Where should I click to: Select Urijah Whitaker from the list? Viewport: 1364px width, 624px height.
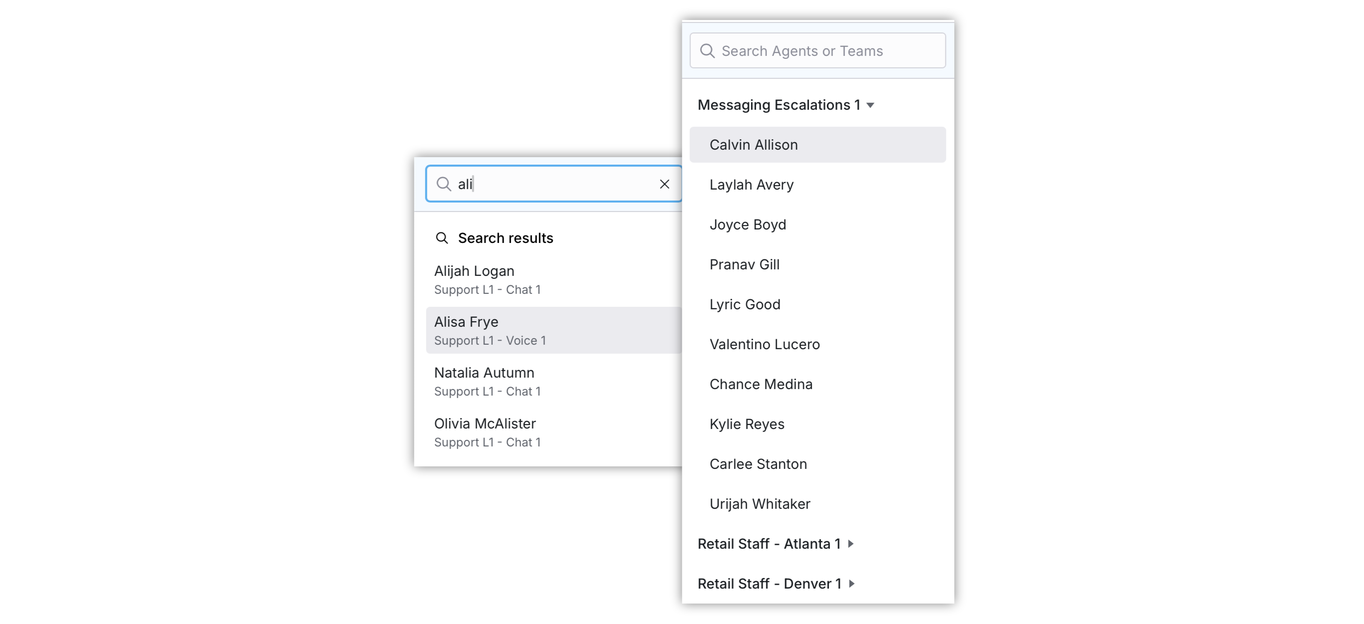(818, 504)
